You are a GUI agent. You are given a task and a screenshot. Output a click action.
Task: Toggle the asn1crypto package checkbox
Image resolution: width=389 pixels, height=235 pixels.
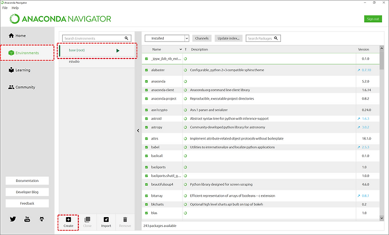146,110
